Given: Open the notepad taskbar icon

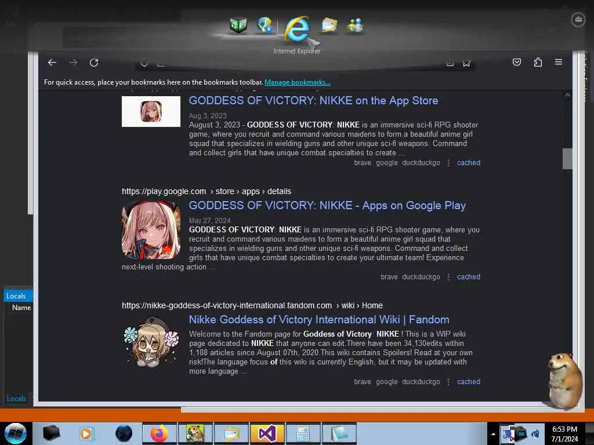Looking at the screenshot, I should pos(339,433).
